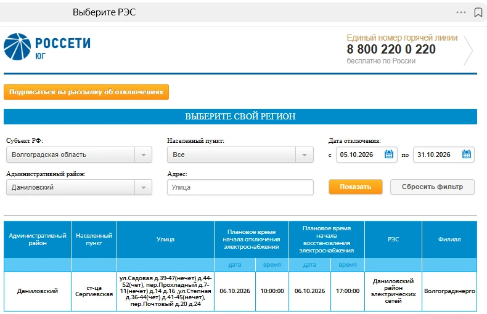
Task: Click the Rosseti Yug logo
Action: click(47, 47)
